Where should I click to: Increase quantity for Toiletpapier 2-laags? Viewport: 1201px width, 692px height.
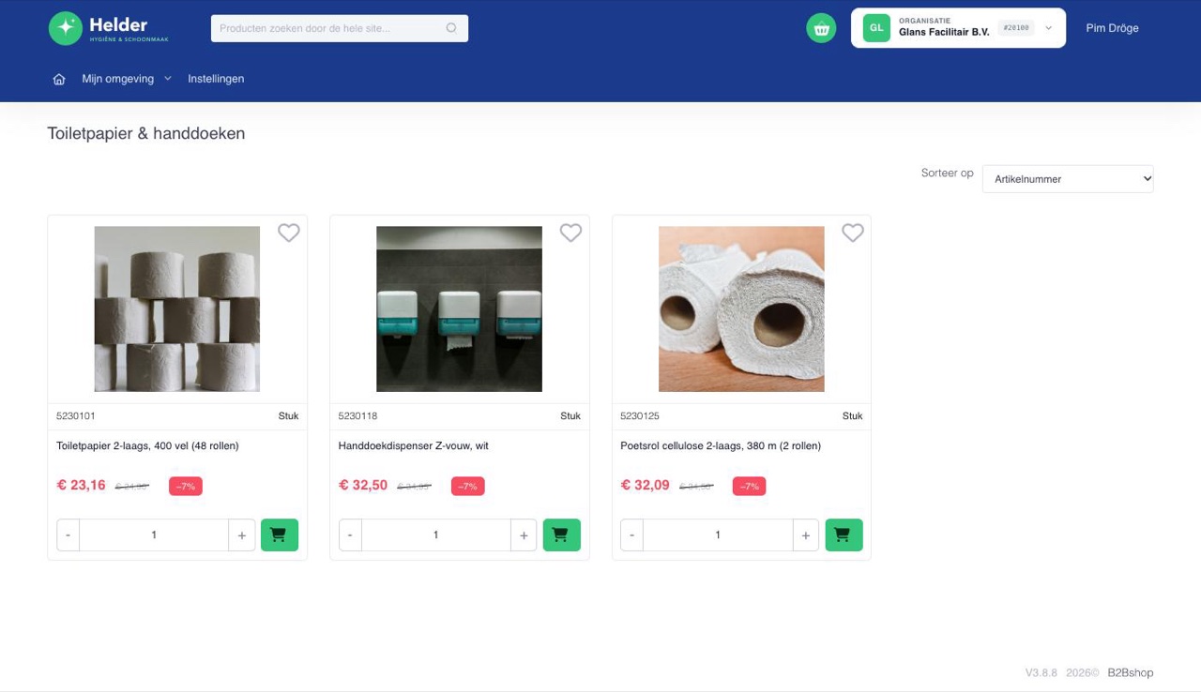242,534
